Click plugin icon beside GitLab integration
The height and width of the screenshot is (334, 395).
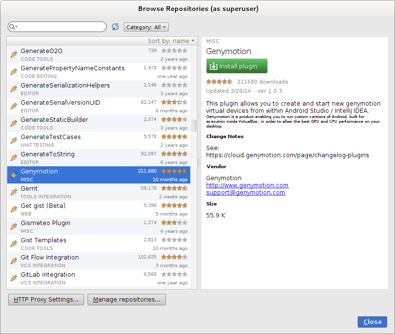pyautogui.click(x=14, y=278)
